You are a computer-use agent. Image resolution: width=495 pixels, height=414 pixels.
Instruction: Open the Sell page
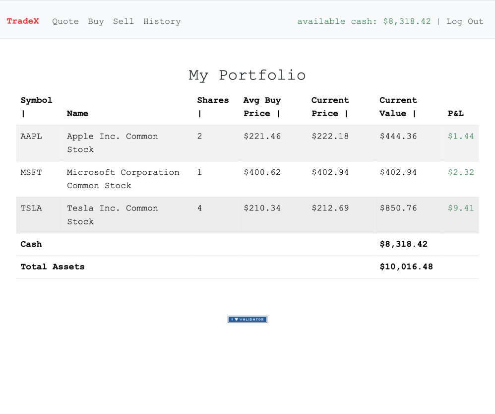coord(124,21)
